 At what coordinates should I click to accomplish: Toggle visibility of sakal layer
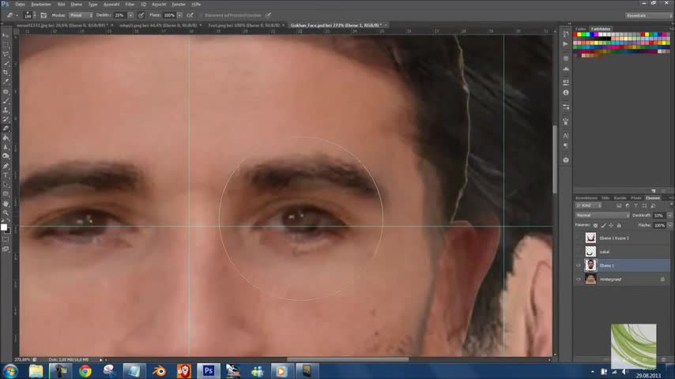click(579, 252)
